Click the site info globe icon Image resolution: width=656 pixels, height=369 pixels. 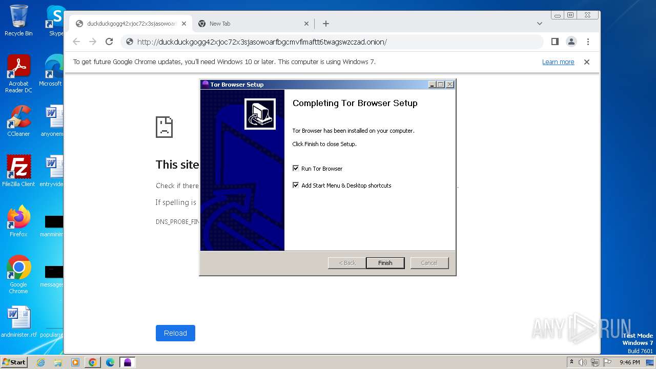point(130,42)
